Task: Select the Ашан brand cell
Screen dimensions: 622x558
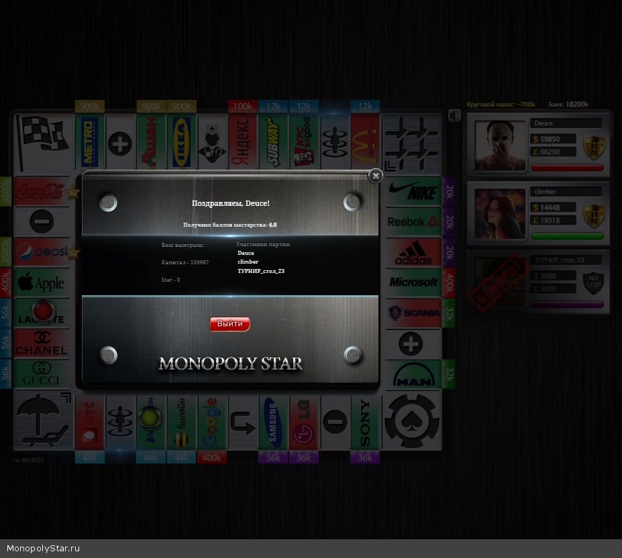Action: point(151,142)
